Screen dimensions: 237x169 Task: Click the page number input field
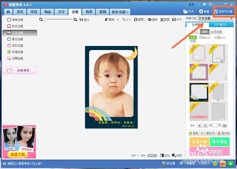click(215, 125)
